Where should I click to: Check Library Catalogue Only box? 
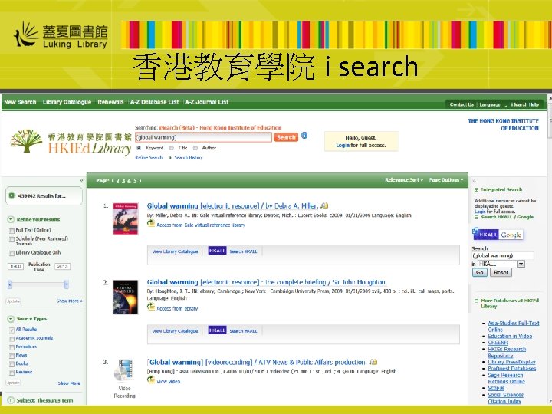click(x=11, y=253)
